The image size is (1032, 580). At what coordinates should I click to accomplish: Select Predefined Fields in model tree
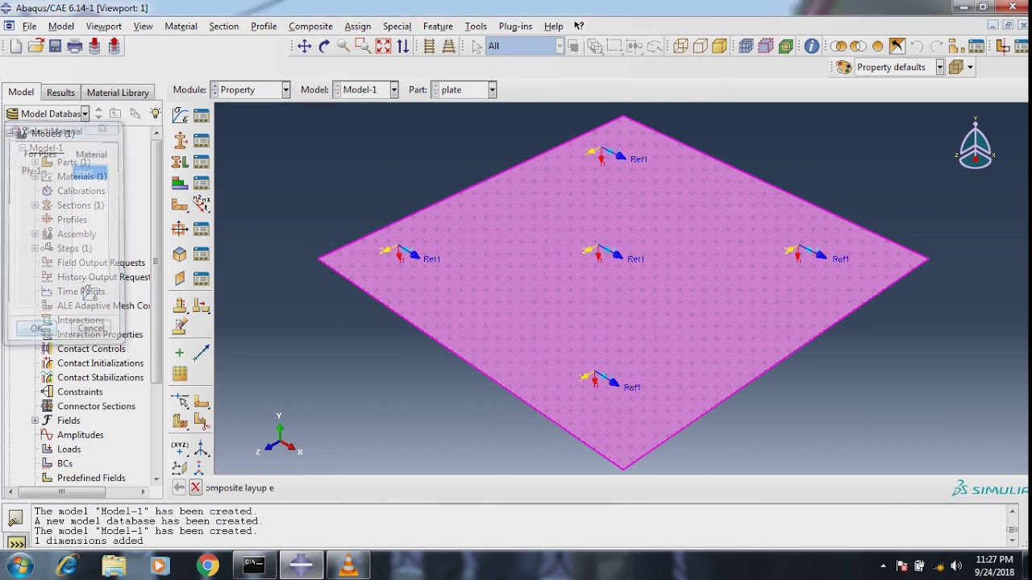click(x=91, y=478)
